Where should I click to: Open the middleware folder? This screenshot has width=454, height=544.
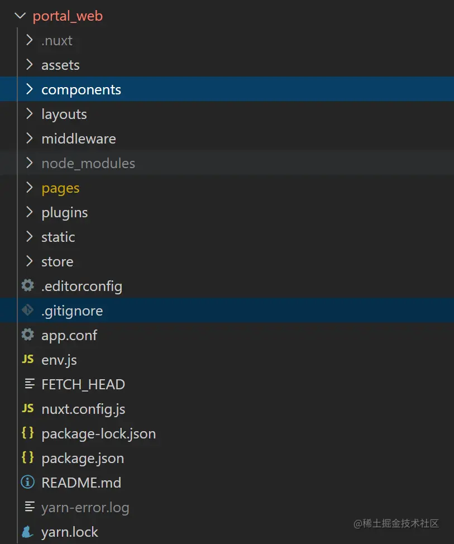tap(79, 139)
